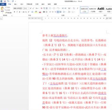The image size is (112, 110).
Task: Copy the selection with 复制
Action: click(x=8, y=10)
